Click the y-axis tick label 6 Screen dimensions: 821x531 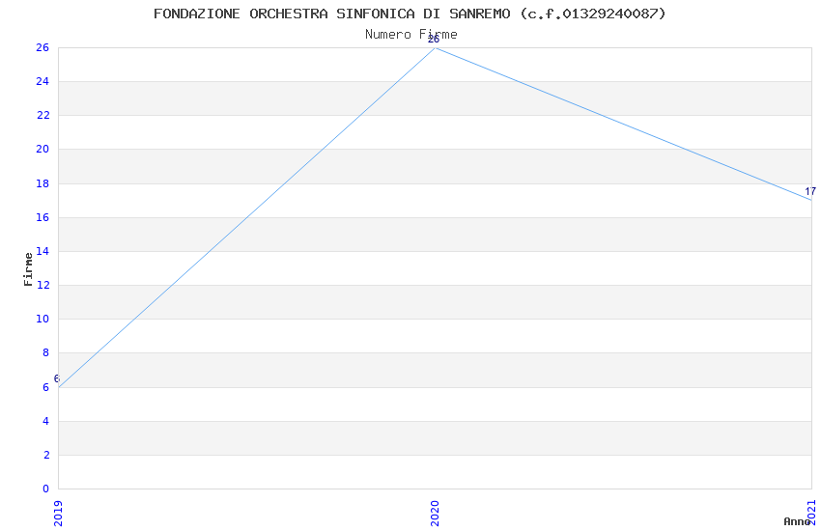(46, 387)
